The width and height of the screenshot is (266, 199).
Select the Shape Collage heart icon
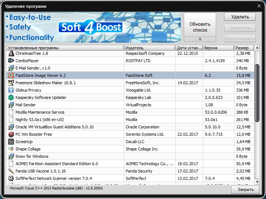pos(11,149)
